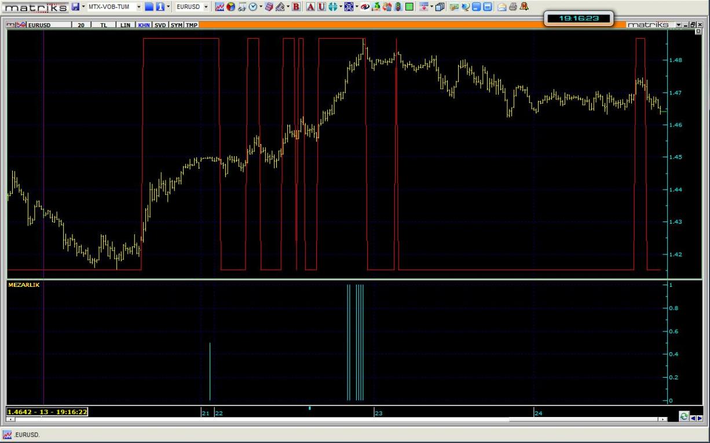Click the green grid table icon
710x443 pixels.
point(409,7)
